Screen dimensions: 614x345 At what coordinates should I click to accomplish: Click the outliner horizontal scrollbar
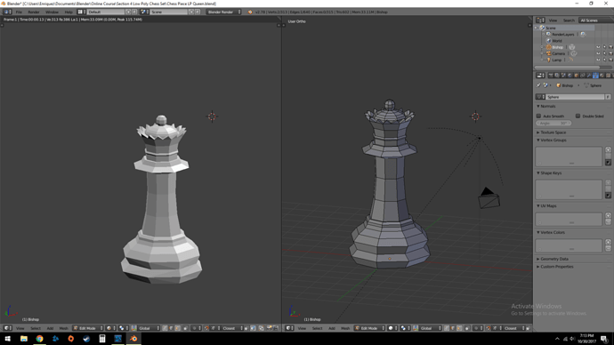567,68
